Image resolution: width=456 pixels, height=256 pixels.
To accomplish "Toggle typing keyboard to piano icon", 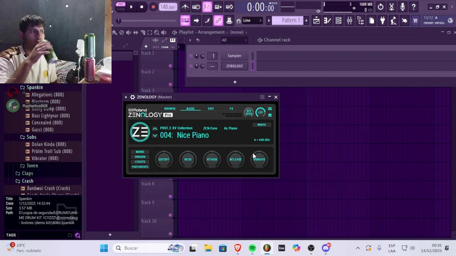I will click(x=185, y=21).
